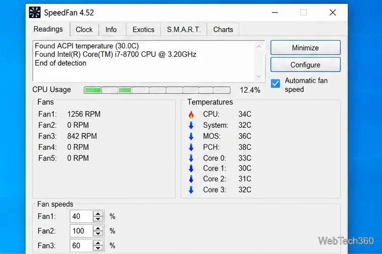Toggle the Automatic fan speed checkbox
The width and height of the screenshot is (382, 254).
pos(275,83)
